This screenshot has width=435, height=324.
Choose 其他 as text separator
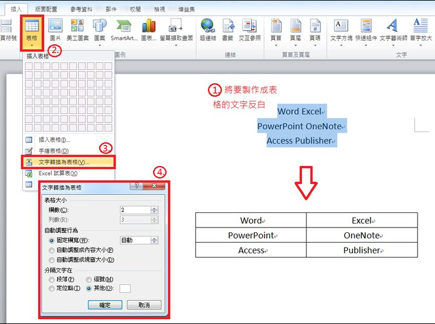coord(89,288)
